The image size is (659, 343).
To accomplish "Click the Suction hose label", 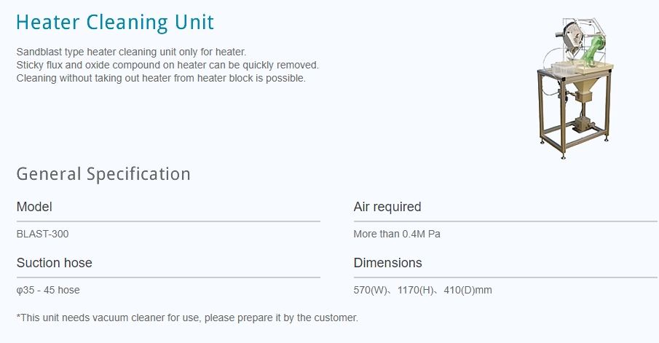I will coord(55,263).
